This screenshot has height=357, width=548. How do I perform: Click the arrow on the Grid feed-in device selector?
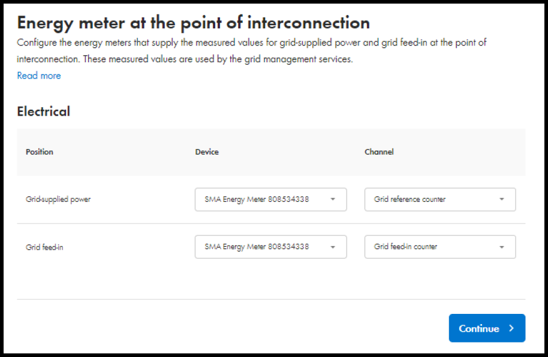333,247
